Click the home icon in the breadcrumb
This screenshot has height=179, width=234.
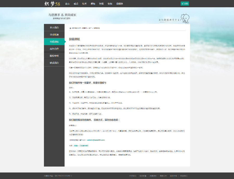pos(70,28)
